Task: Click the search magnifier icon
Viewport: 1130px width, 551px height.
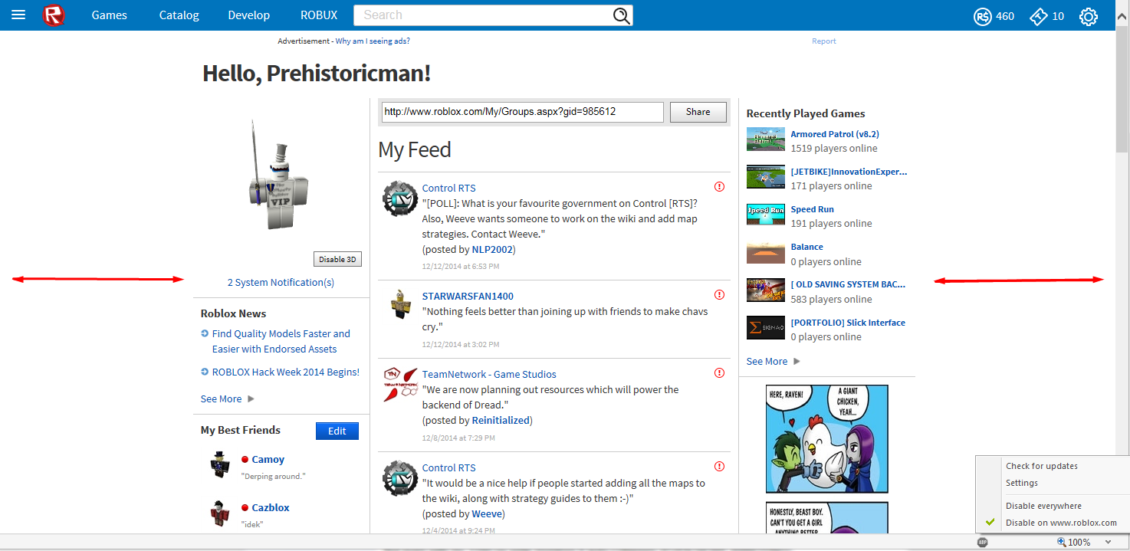Action: coord(622,15)
